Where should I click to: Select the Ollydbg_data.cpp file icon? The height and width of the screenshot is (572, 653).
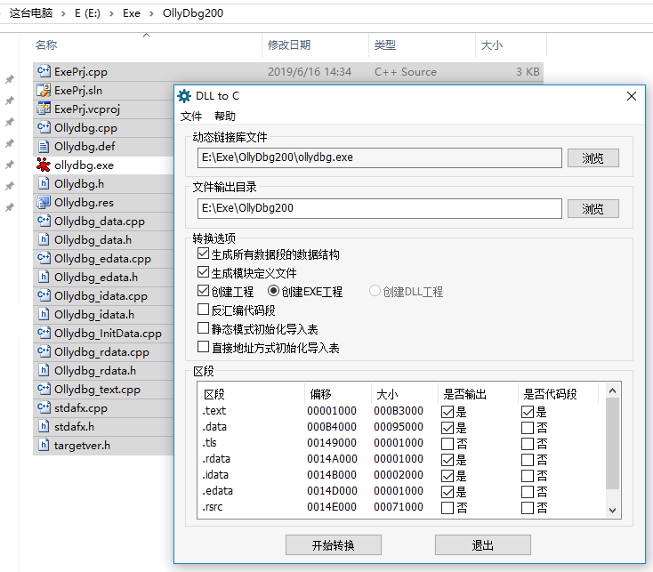tap(44, 221)
